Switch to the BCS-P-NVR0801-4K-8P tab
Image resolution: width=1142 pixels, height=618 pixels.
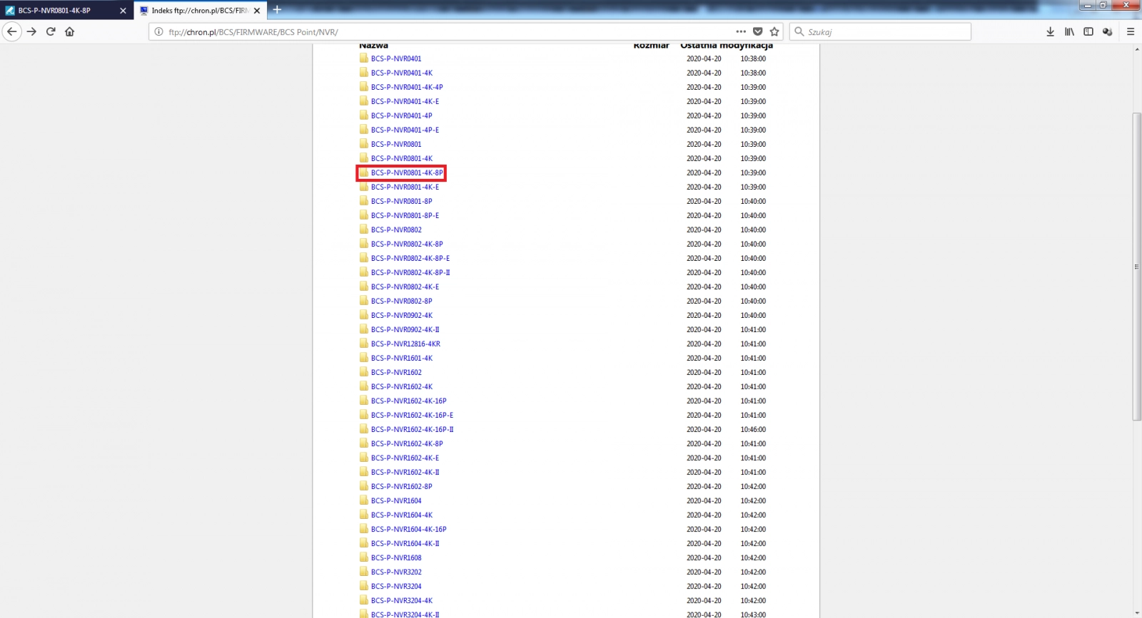(x=66, y=11)
